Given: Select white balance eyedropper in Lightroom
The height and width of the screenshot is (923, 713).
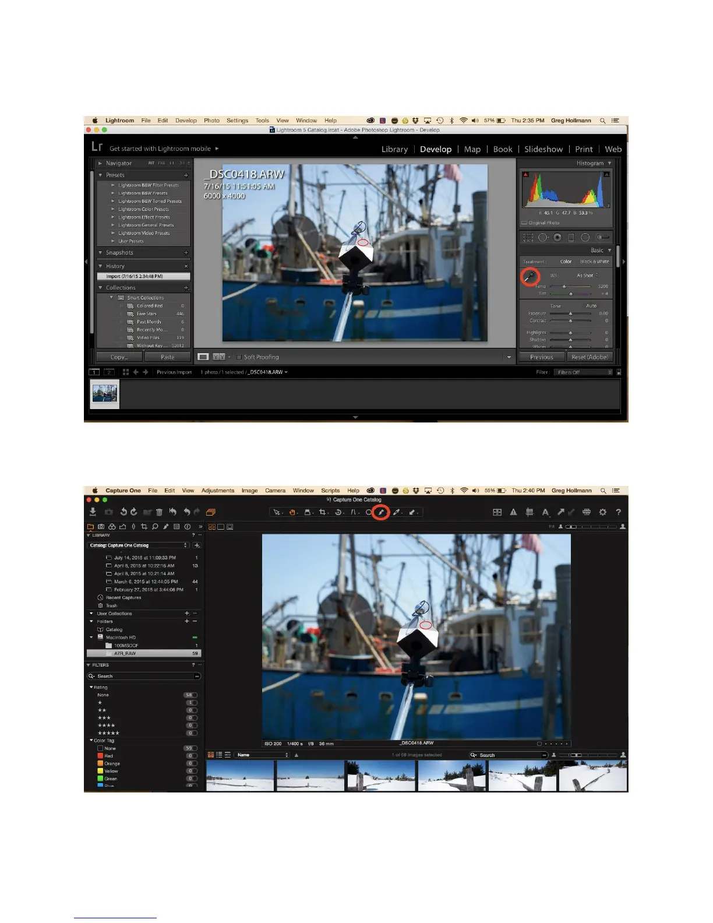Looking at the screenshot, I should click(x=530, y=277).
